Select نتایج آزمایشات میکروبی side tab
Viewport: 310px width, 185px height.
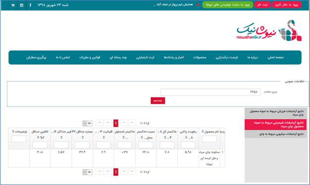coord(276,134)
